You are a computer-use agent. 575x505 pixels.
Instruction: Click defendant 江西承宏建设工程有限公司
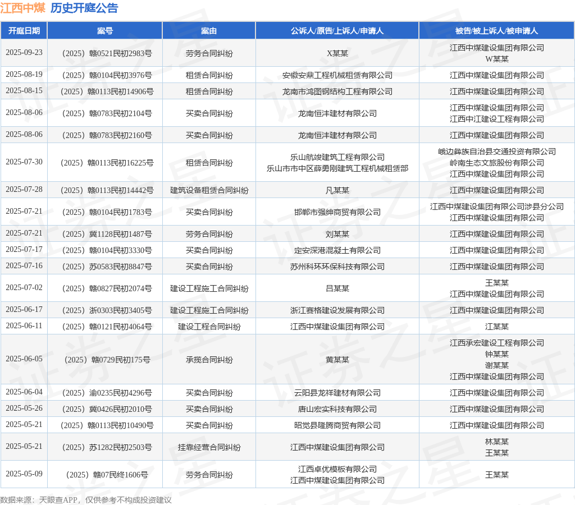tap(497, 343)
